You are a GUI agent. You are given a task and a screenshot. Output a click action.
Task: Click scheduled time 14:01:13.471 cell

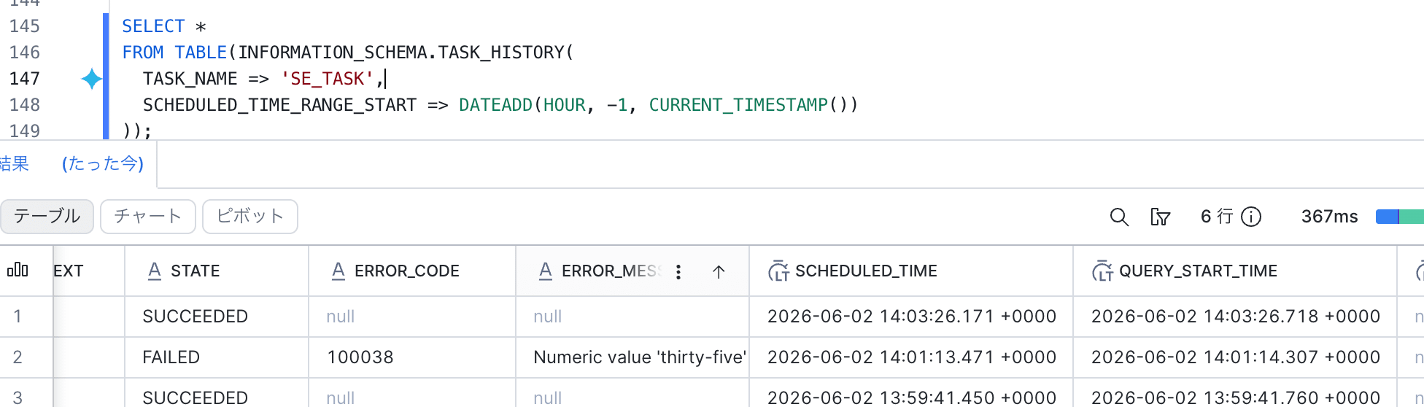[x=911, y=357]
